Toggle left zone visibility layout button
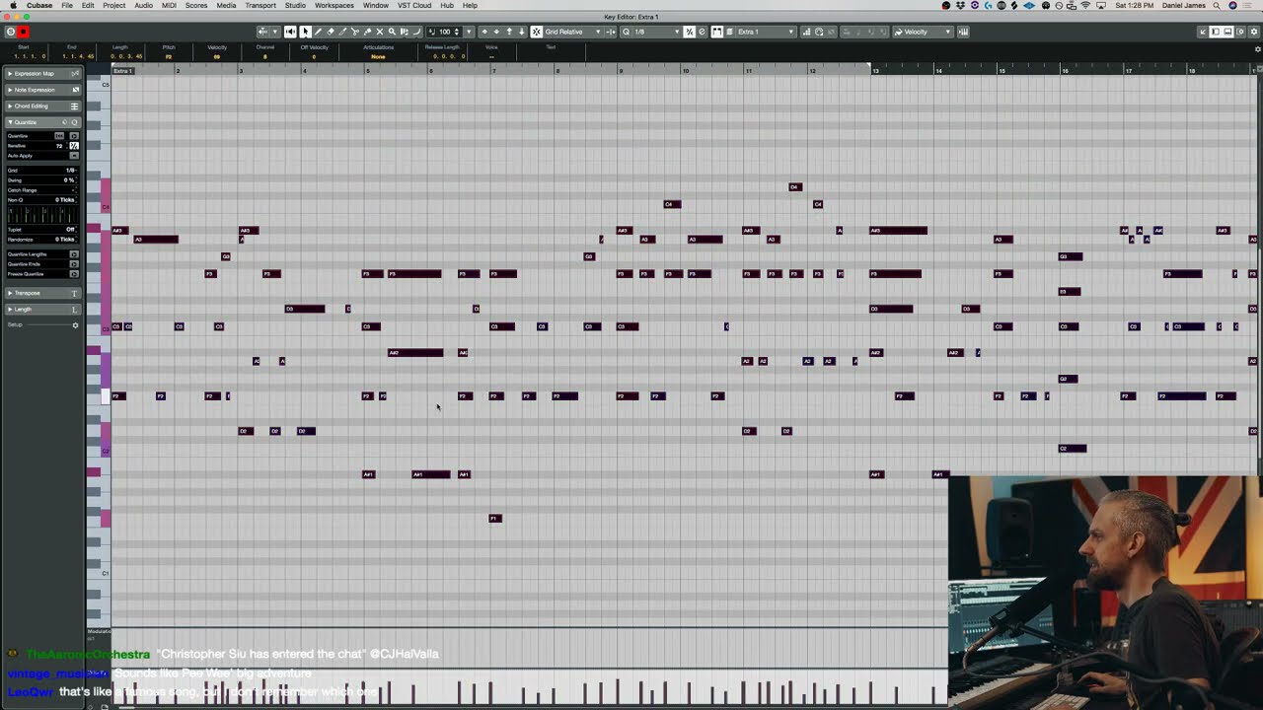 (x=1216, y=32)
